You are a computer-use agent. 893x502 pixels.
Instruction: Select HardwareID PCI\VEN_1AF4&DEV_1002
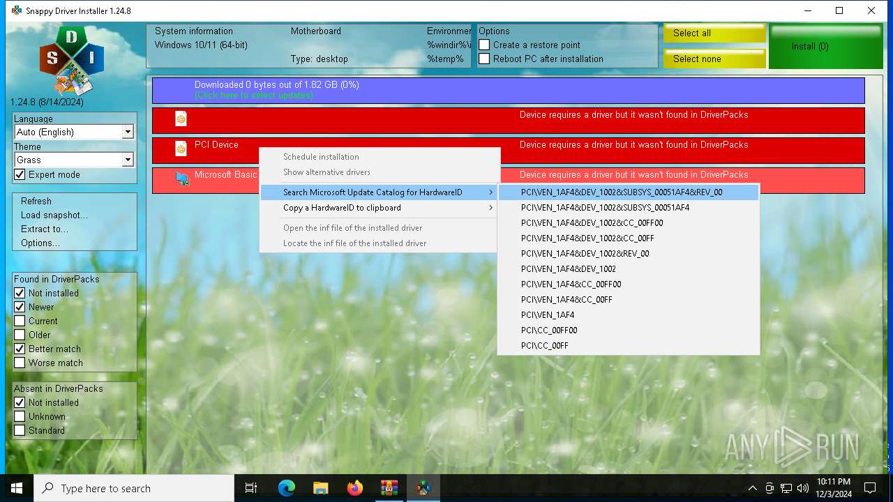click(629, 269)
